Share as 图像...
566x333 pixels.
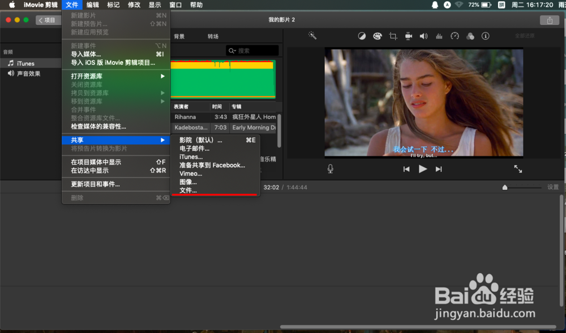[216, 182]
